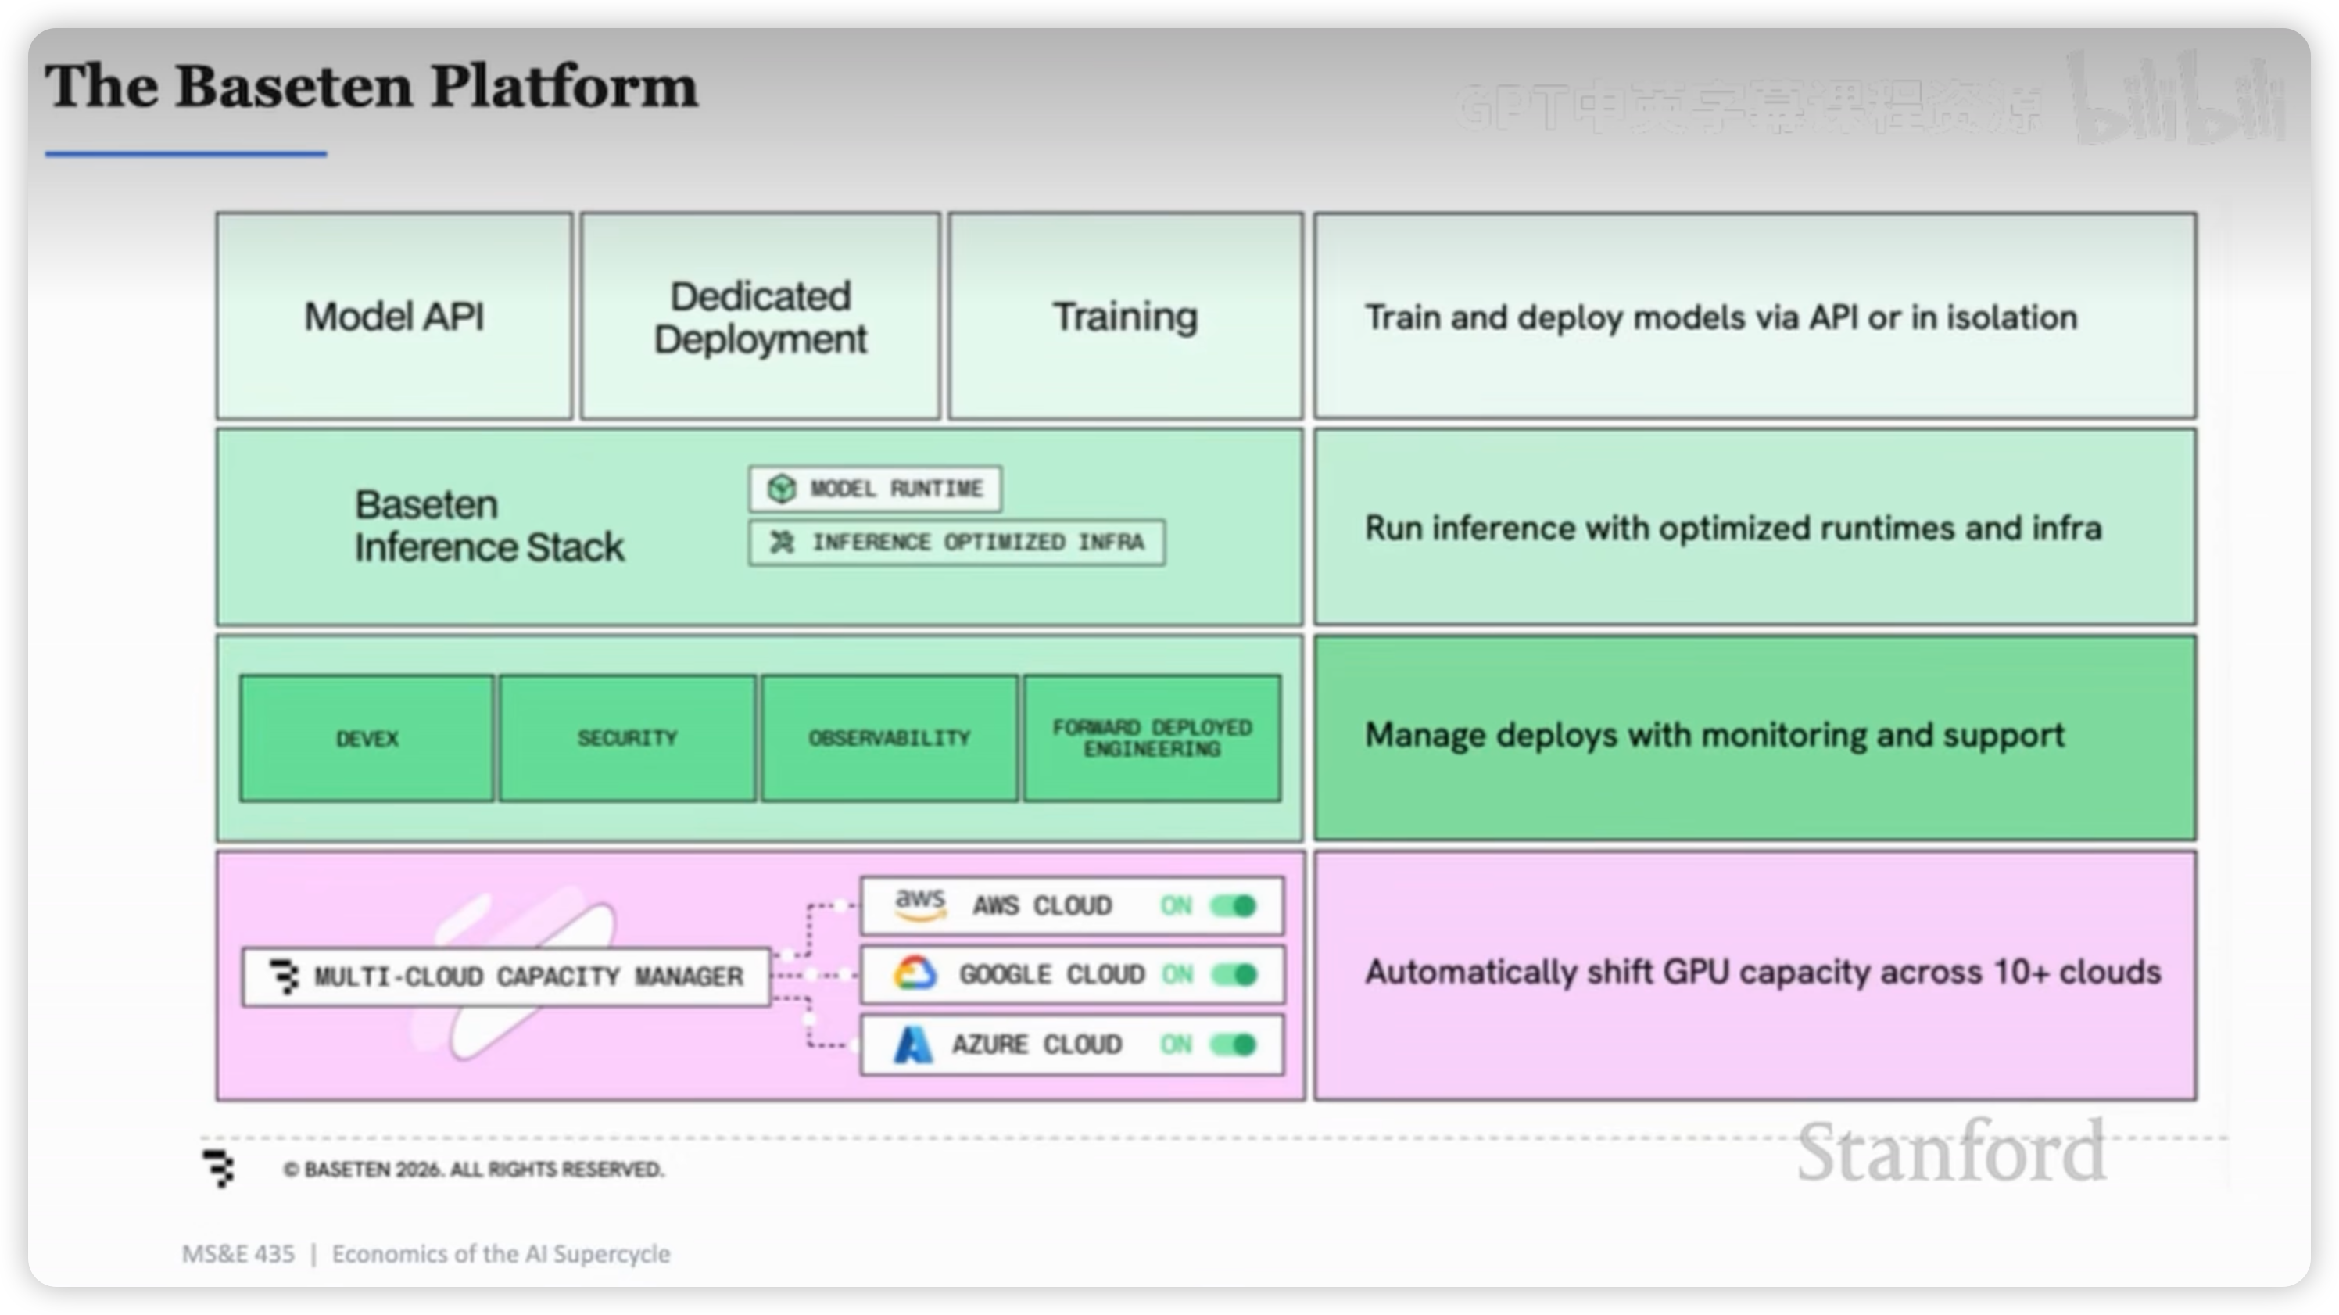Click the GOOGLE CLOUD text
The height and width of the screenshot is (1315, 2339).
[x=1051, y=974]
